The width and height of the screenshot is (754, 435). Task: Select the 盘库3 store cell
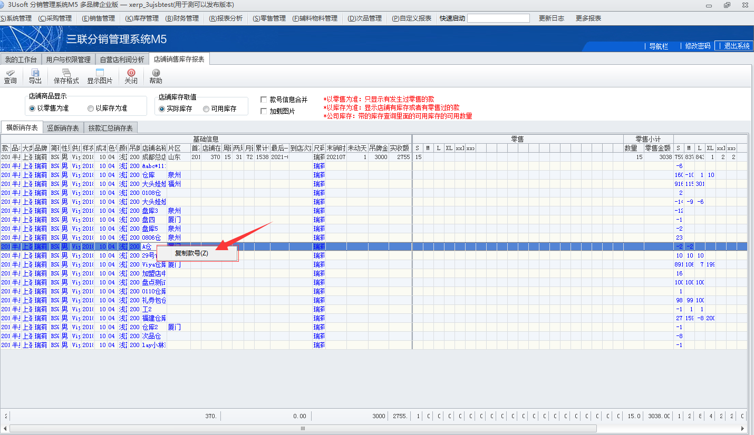click(154, 211)
